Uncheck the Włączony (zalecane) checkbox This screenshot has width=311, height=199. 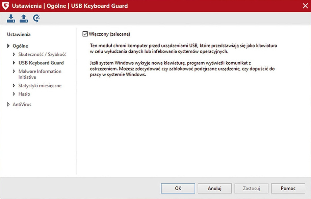85,34
